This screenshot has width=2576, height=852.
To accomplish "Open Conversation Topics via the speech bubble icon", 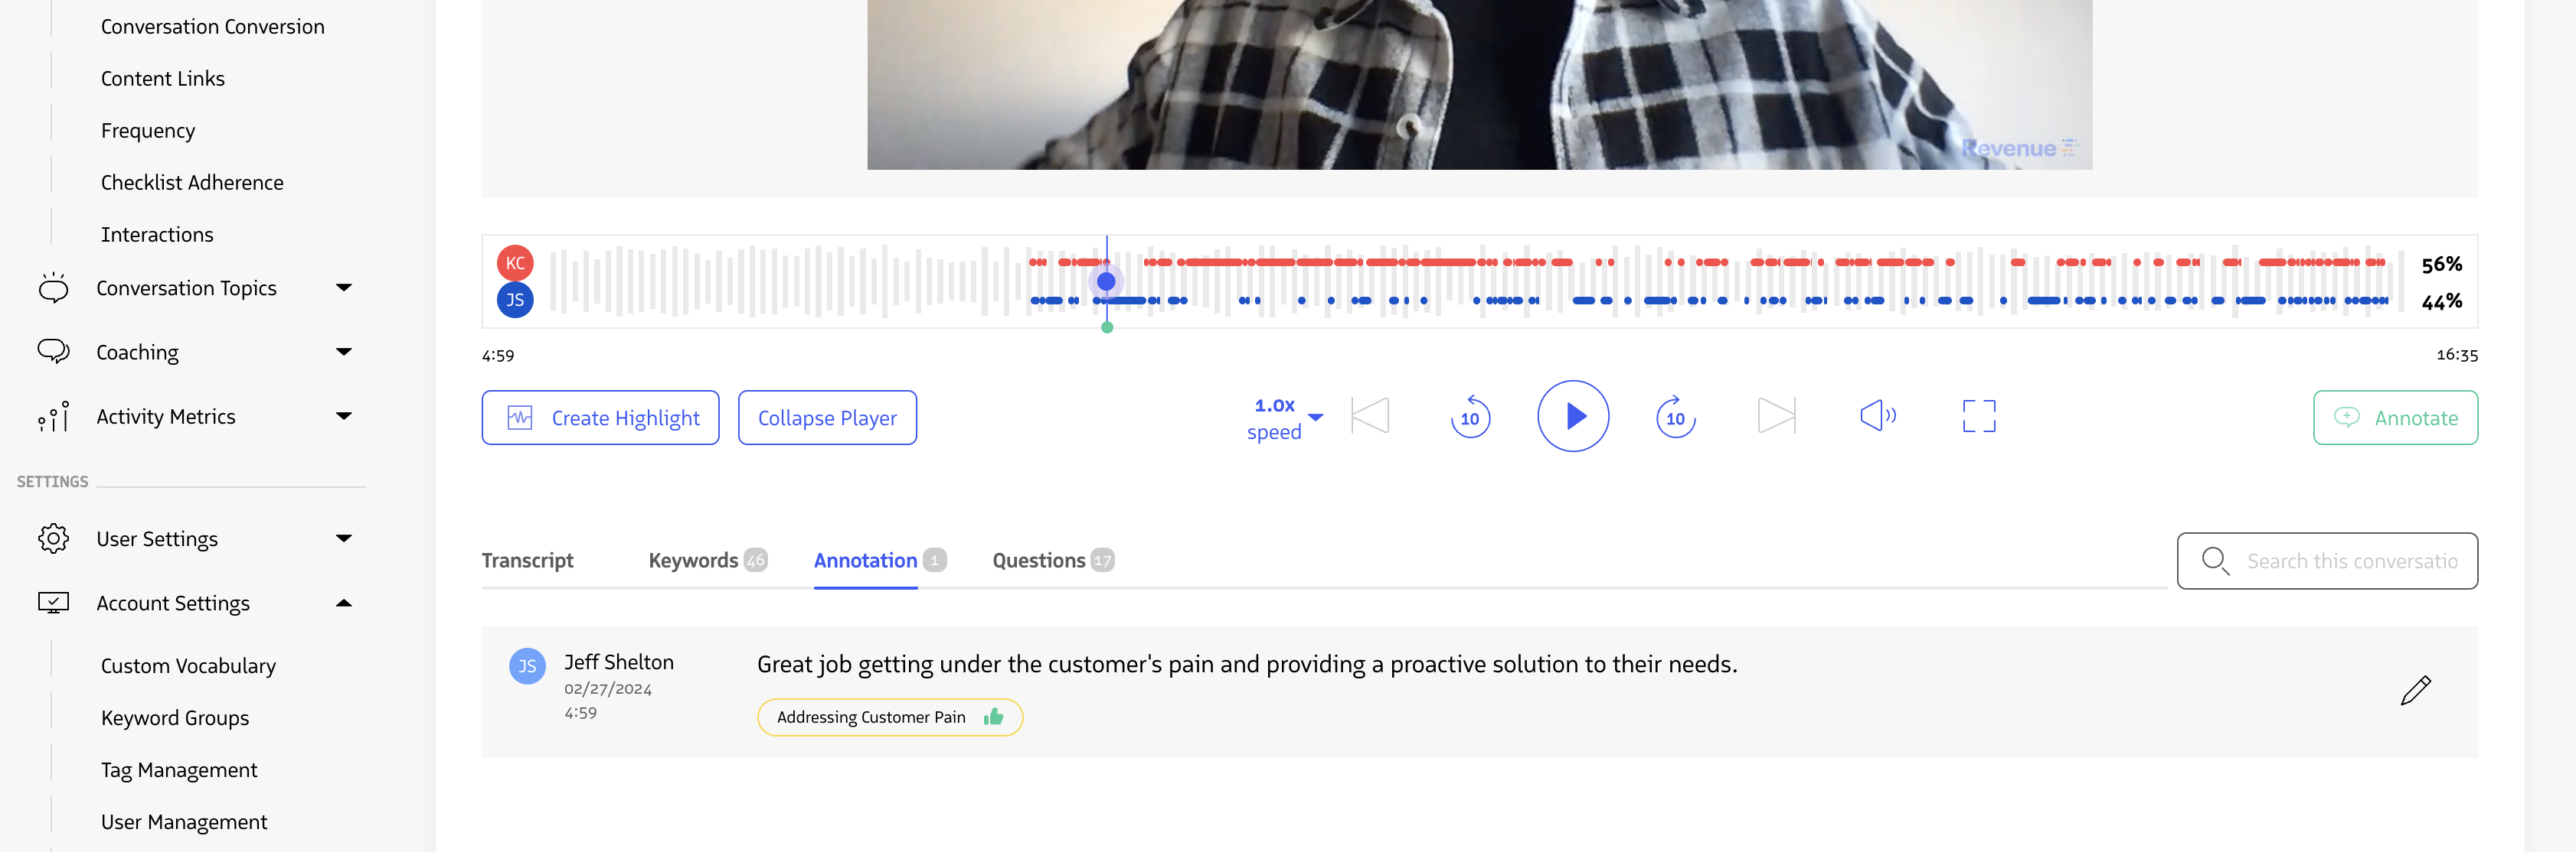I will (54, 288).
